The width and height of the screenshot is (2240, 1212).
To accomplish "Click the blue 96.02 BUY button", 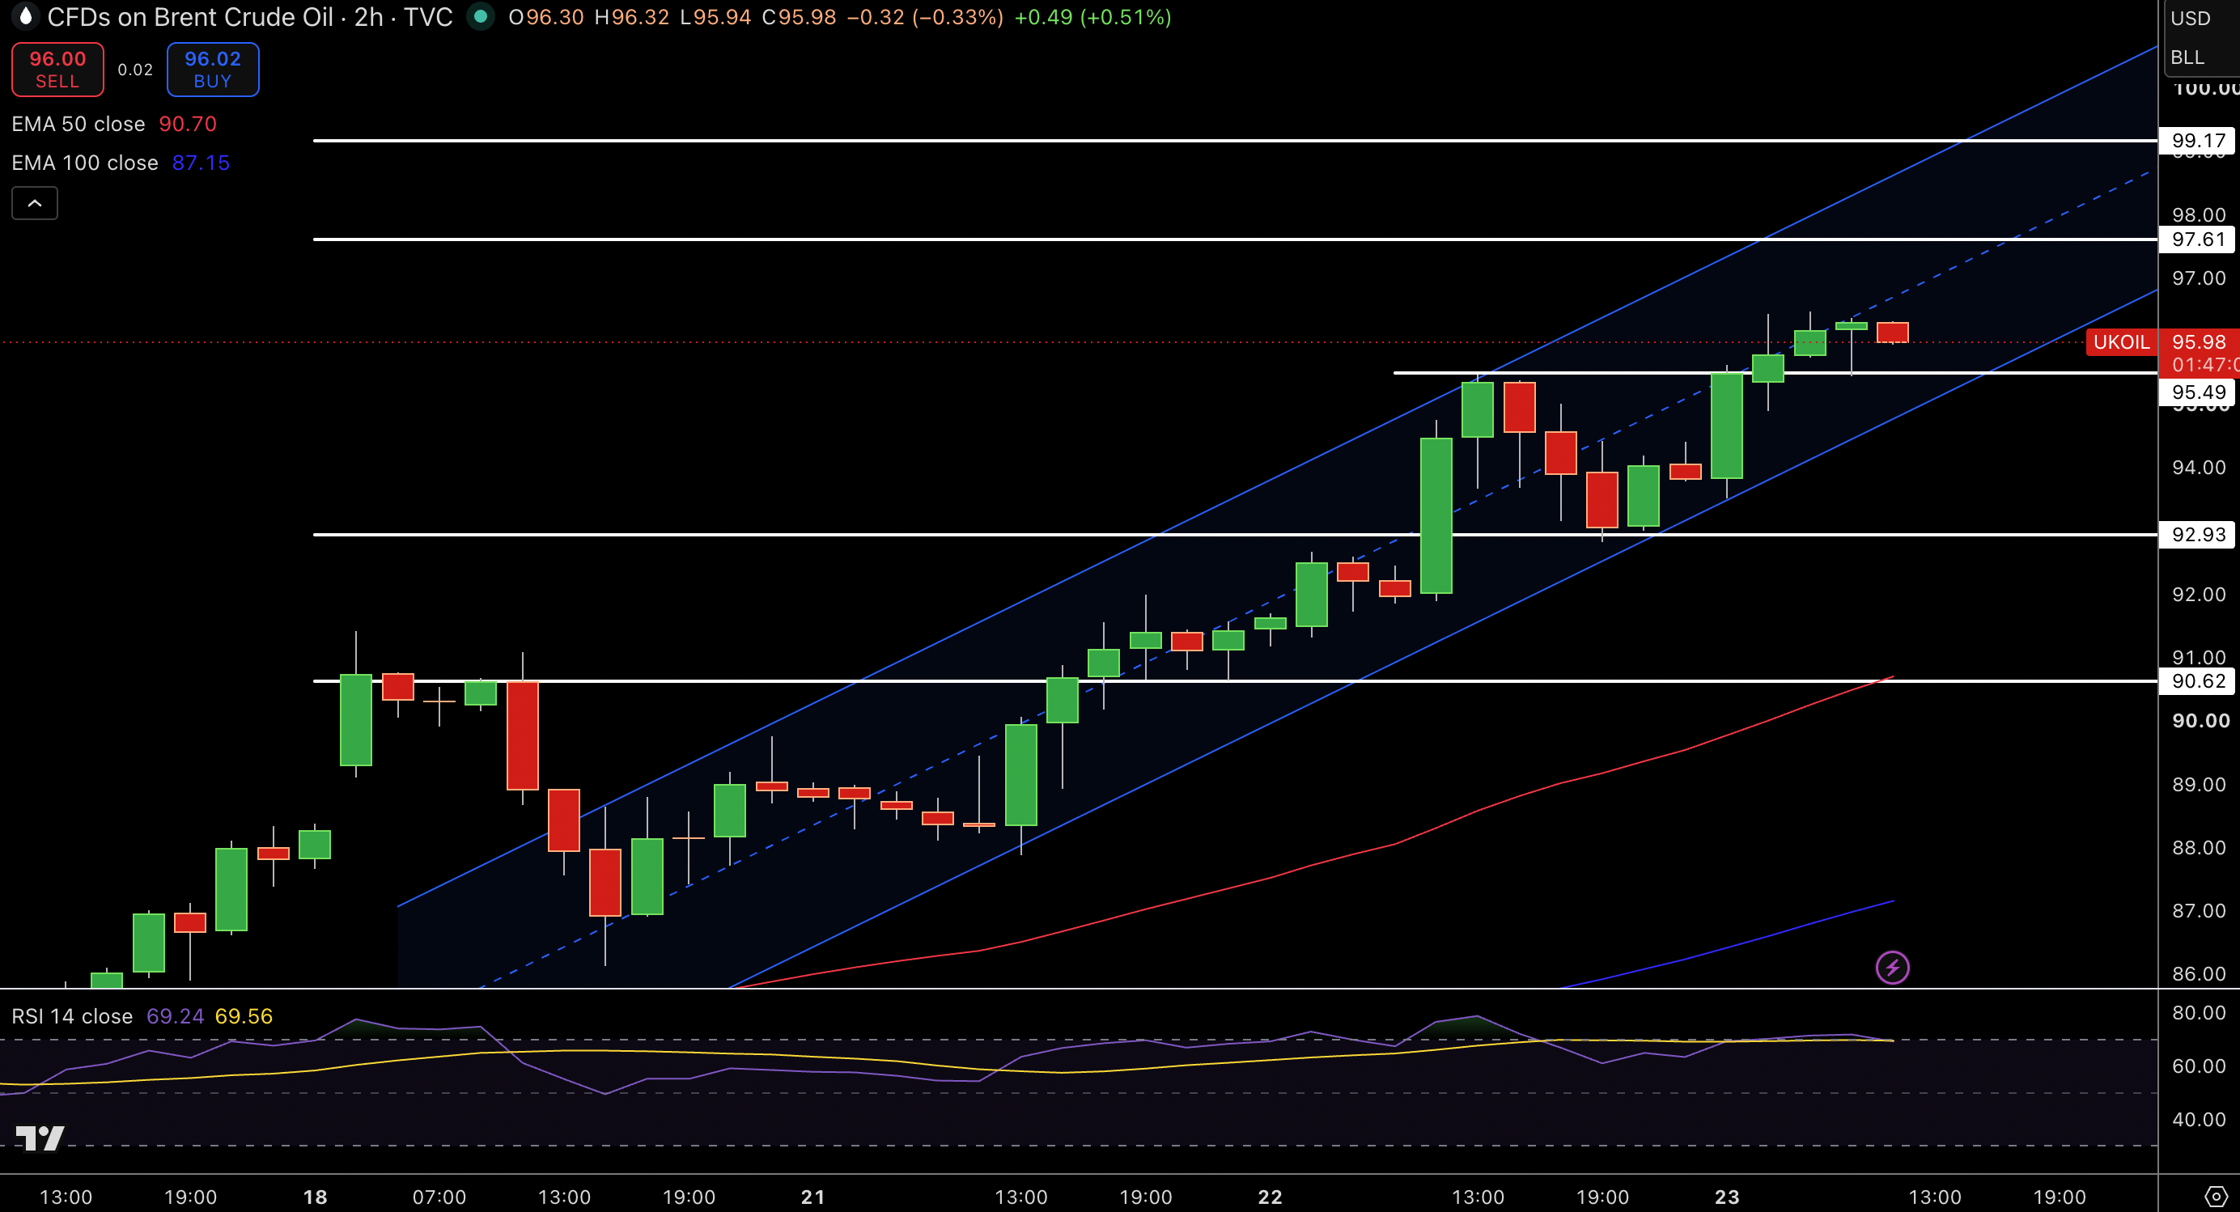I will [x=212, y=70].
